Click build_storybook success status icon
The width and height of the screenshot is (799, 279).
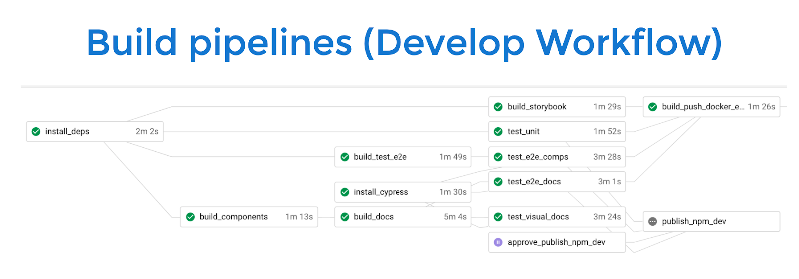498,107
